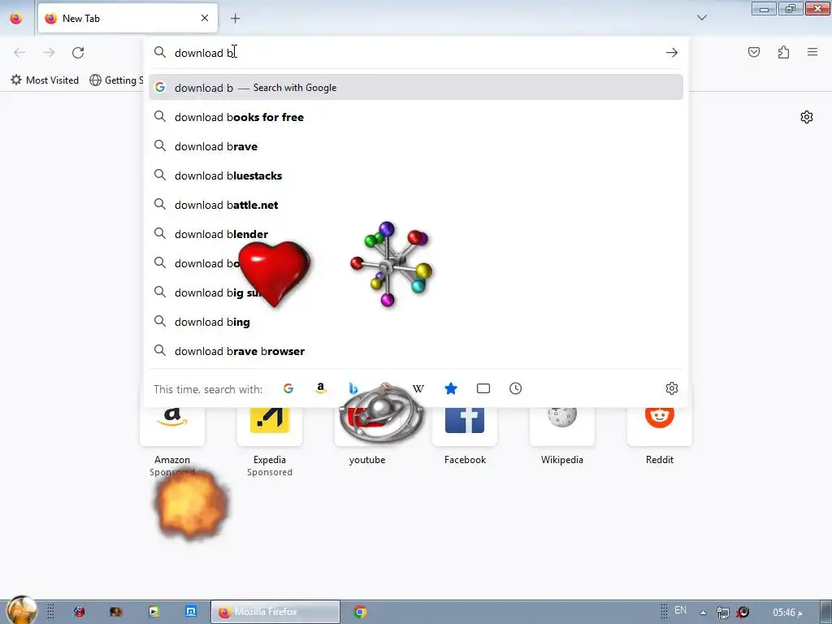Click the taskbar clock showing 05:46
The height and width of the screenshot is (624, 832).
[x=787, y=613]
